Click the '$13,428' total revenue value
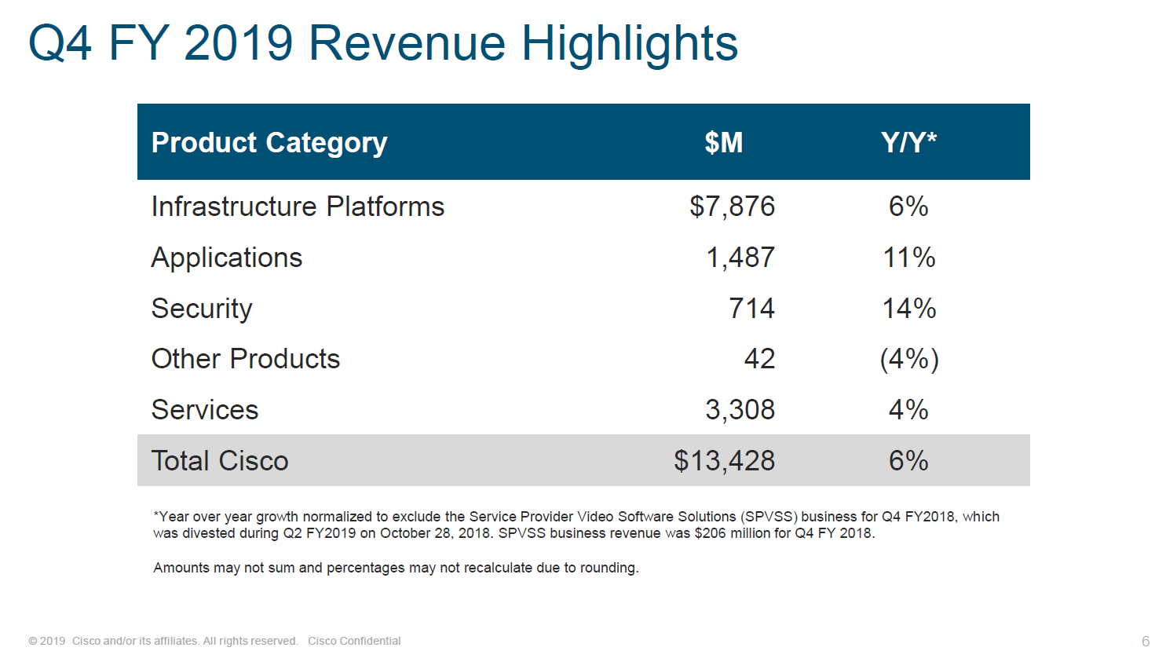 click(x=724, y=461)
